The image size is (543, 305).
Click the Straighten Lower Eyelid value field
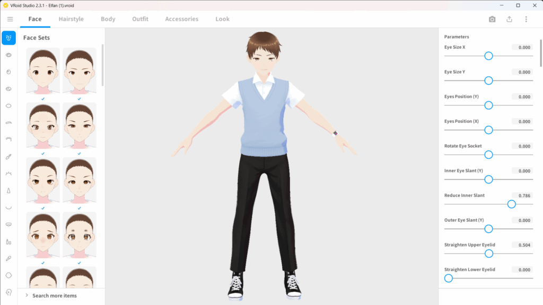click(522, 270)
